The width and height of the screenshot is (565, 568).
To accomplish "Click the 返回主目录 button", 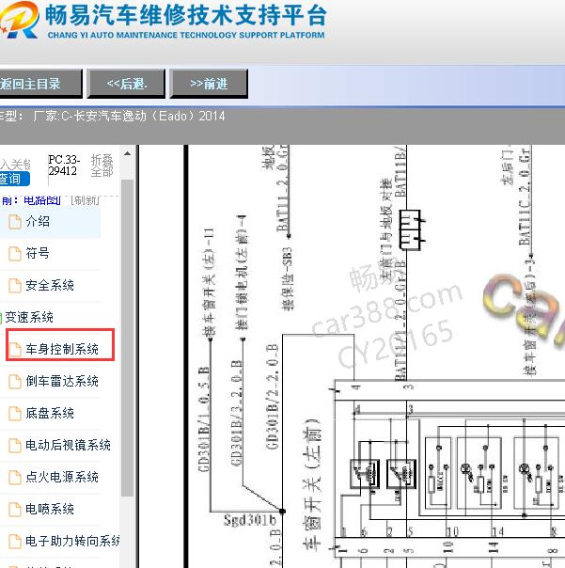I will click(x=40, y=84).
